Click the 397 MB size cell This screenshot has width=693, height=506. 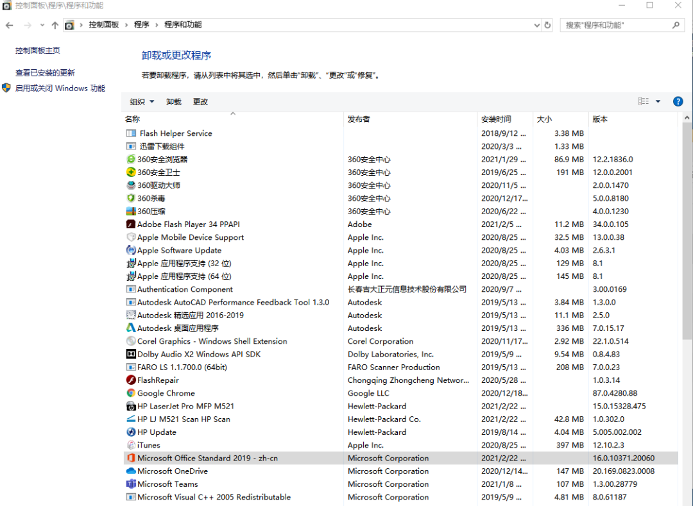[570, 445]
